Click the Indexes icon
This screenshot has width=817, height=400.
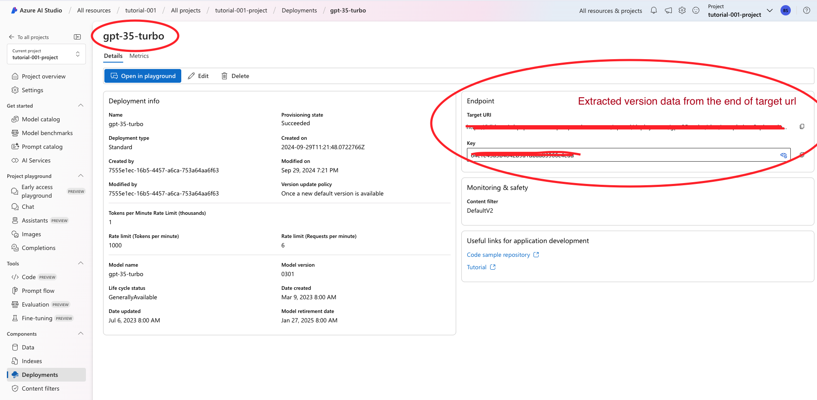pyautogui.click(x=15, y=361)
